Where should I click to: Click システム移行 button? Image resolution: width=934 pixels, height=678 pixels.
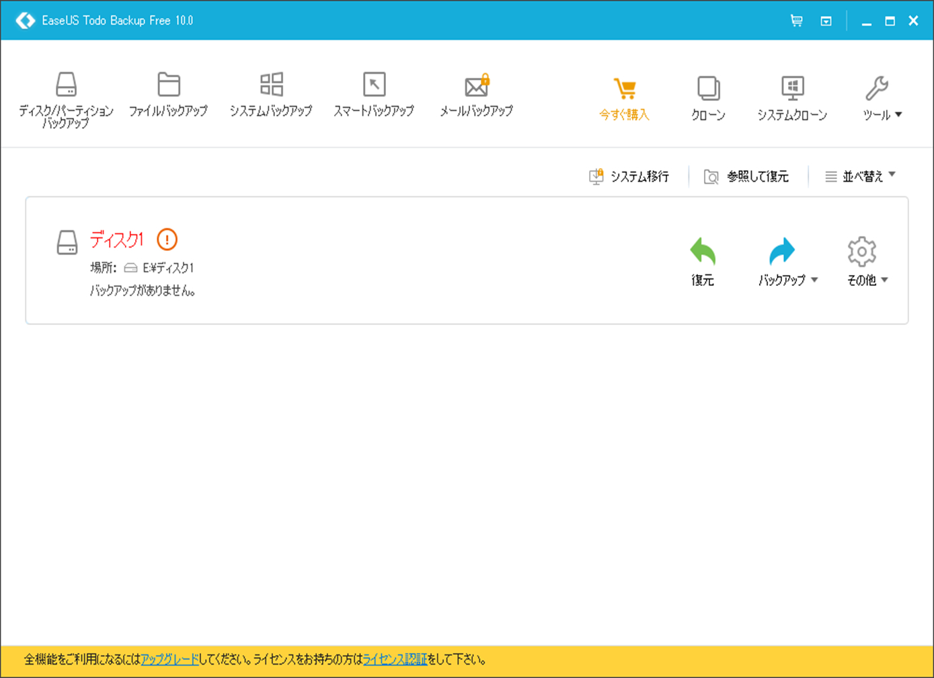(x=629, y=176)
